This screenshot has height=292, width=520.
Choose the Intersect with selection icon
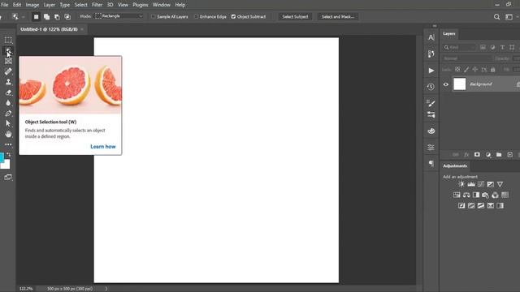(67, 16)
